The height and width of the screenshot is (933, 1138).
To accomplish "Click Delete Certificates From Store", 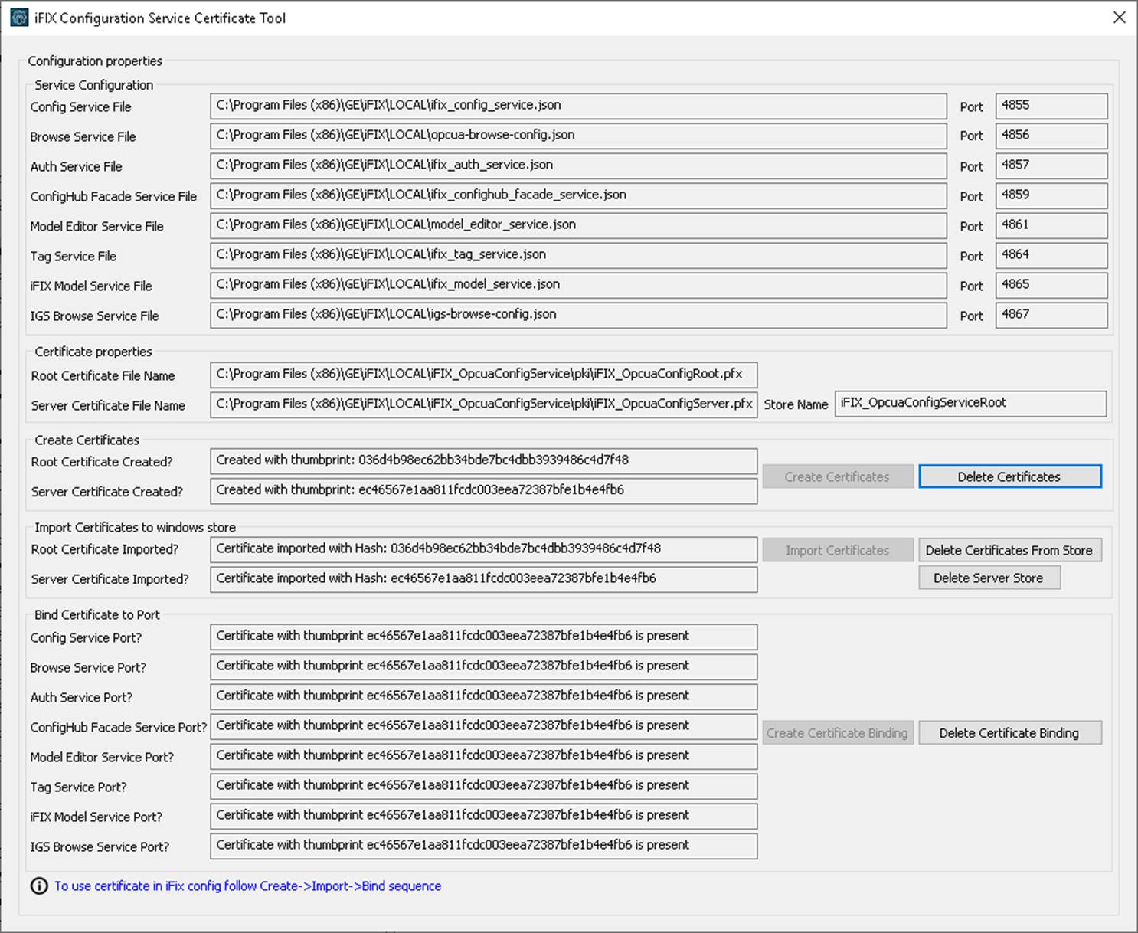I will coord(1010,550).
